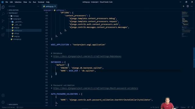Screen dimensions: 195x109
Task: Close the settings.py tab
Action: pos(55,6)
